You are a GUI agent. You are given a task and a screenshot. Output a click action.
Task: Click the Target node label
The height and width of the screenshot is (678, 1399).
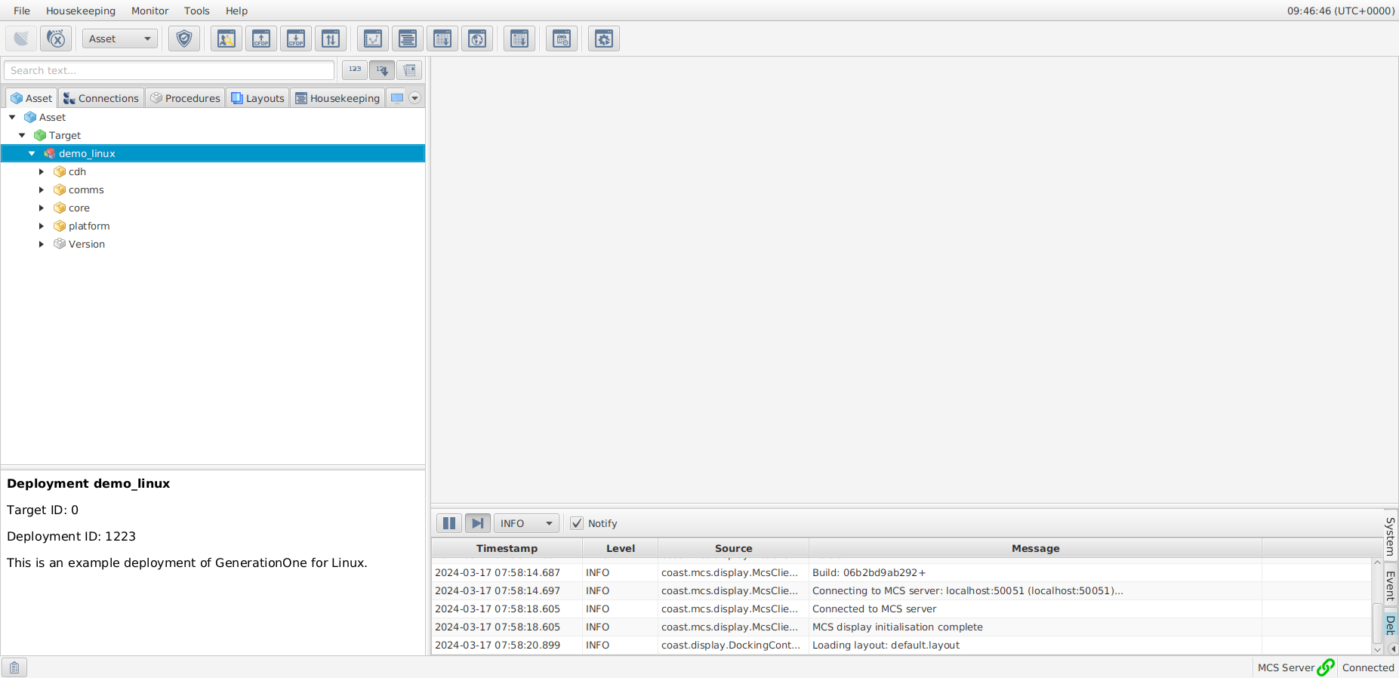pyautogui.click(x=65, y=135)
